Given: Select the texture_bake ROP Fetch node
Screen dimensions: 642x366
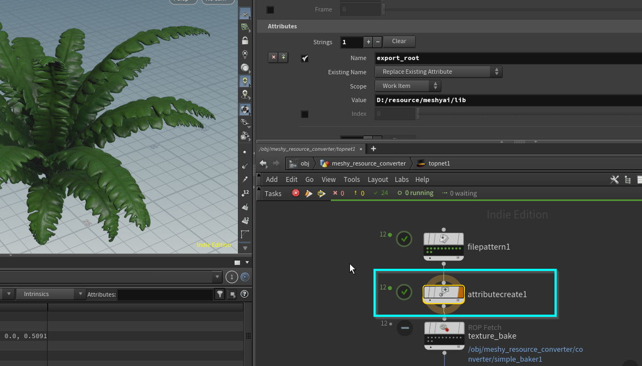Looking at the screenshot, I should click(x=444, y=336).
